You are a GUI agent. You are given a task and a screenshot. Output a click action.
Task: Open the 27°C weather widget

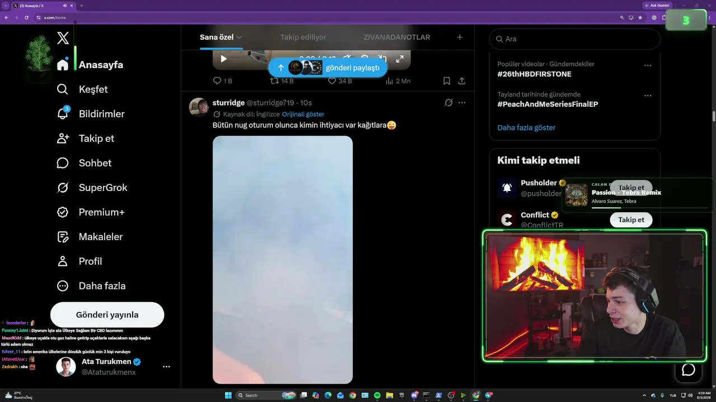pos(18,395)
